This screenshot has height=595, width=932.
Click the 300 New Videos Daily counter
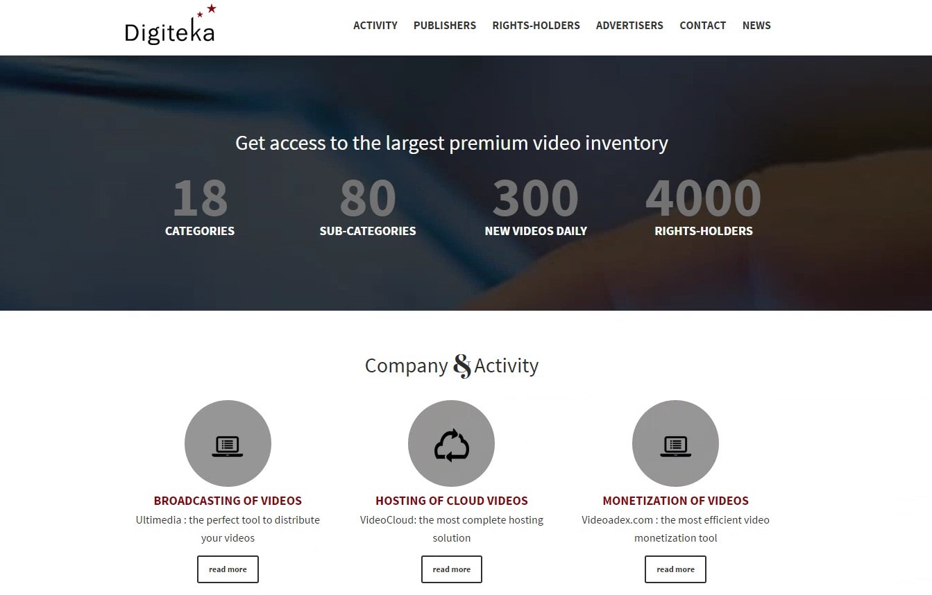click(536, 207)
